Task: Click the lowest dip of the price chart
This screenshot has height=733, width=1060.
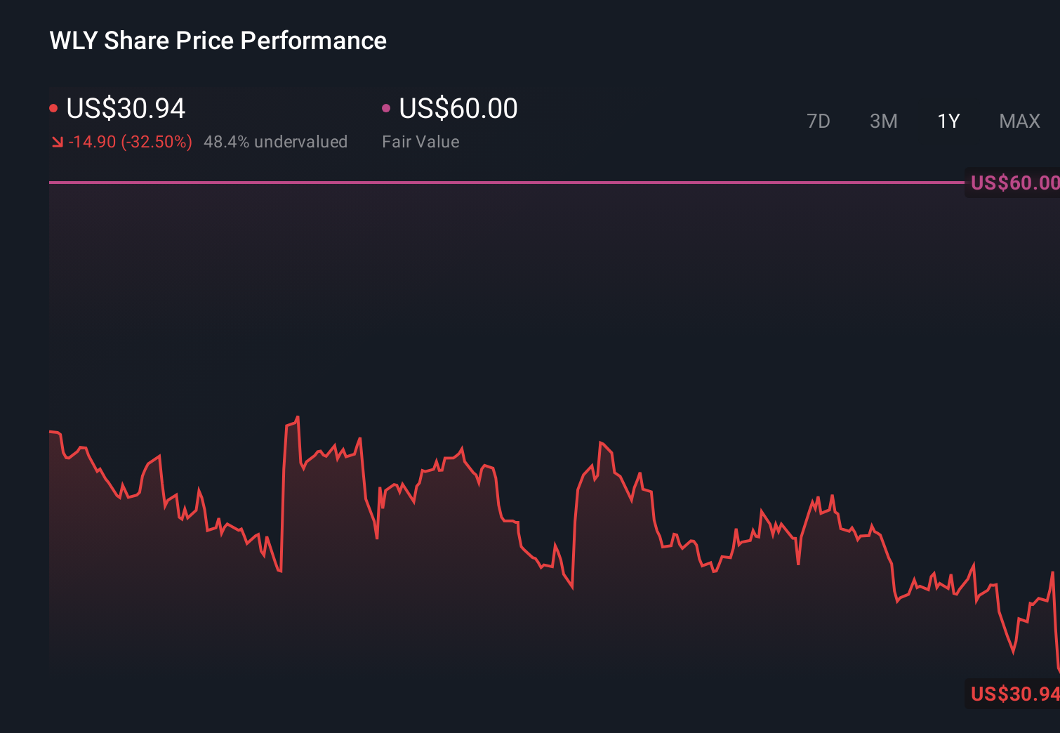Action: (1013, 655)
